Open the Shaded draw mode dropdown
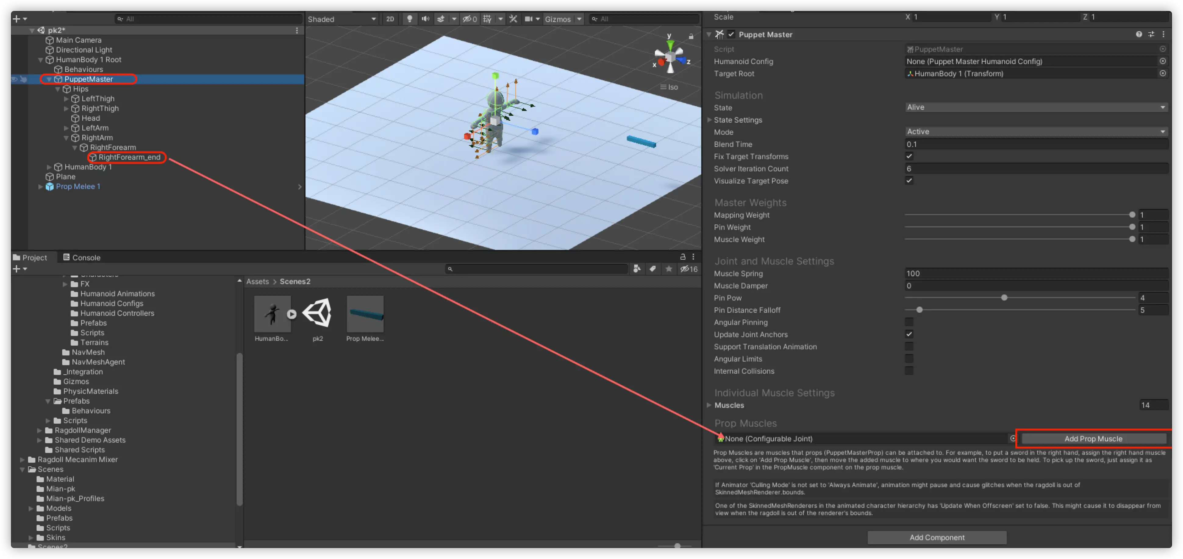The height and width of the screenshot is (559, 1183). click(342, 19)
